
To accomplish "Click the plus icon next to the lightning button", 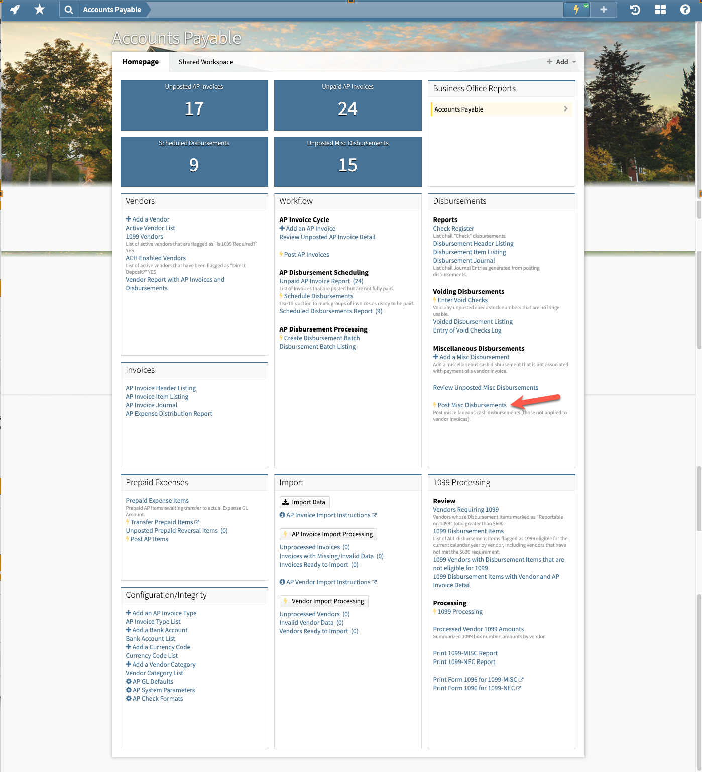I will click(x=603, y=9).
